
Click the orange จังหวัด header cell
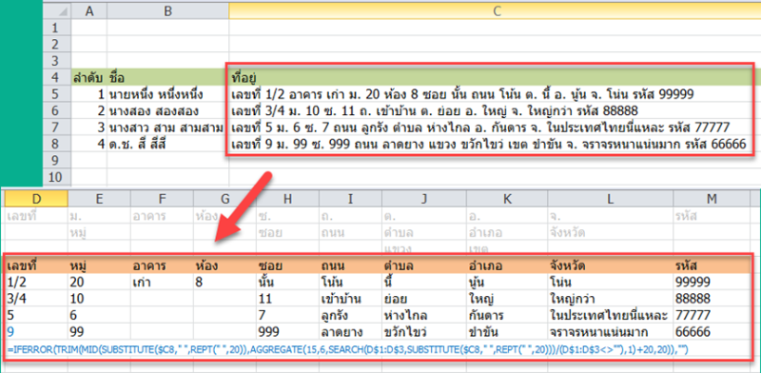610,265
